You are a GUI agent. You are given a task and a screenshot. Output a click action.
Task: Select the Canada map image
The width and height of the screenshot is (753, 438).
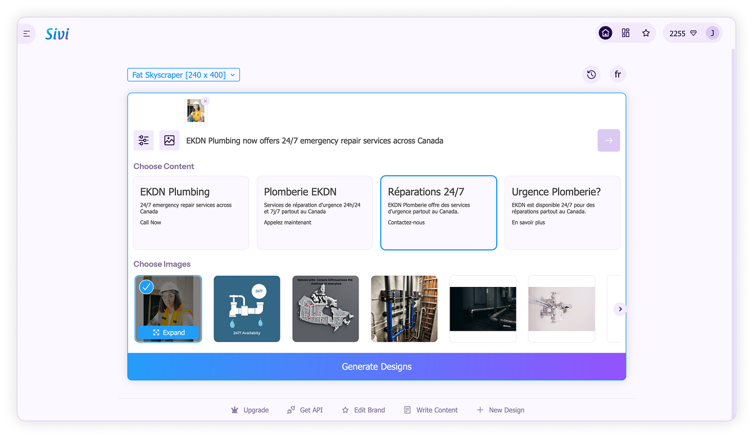click(325, 309)
